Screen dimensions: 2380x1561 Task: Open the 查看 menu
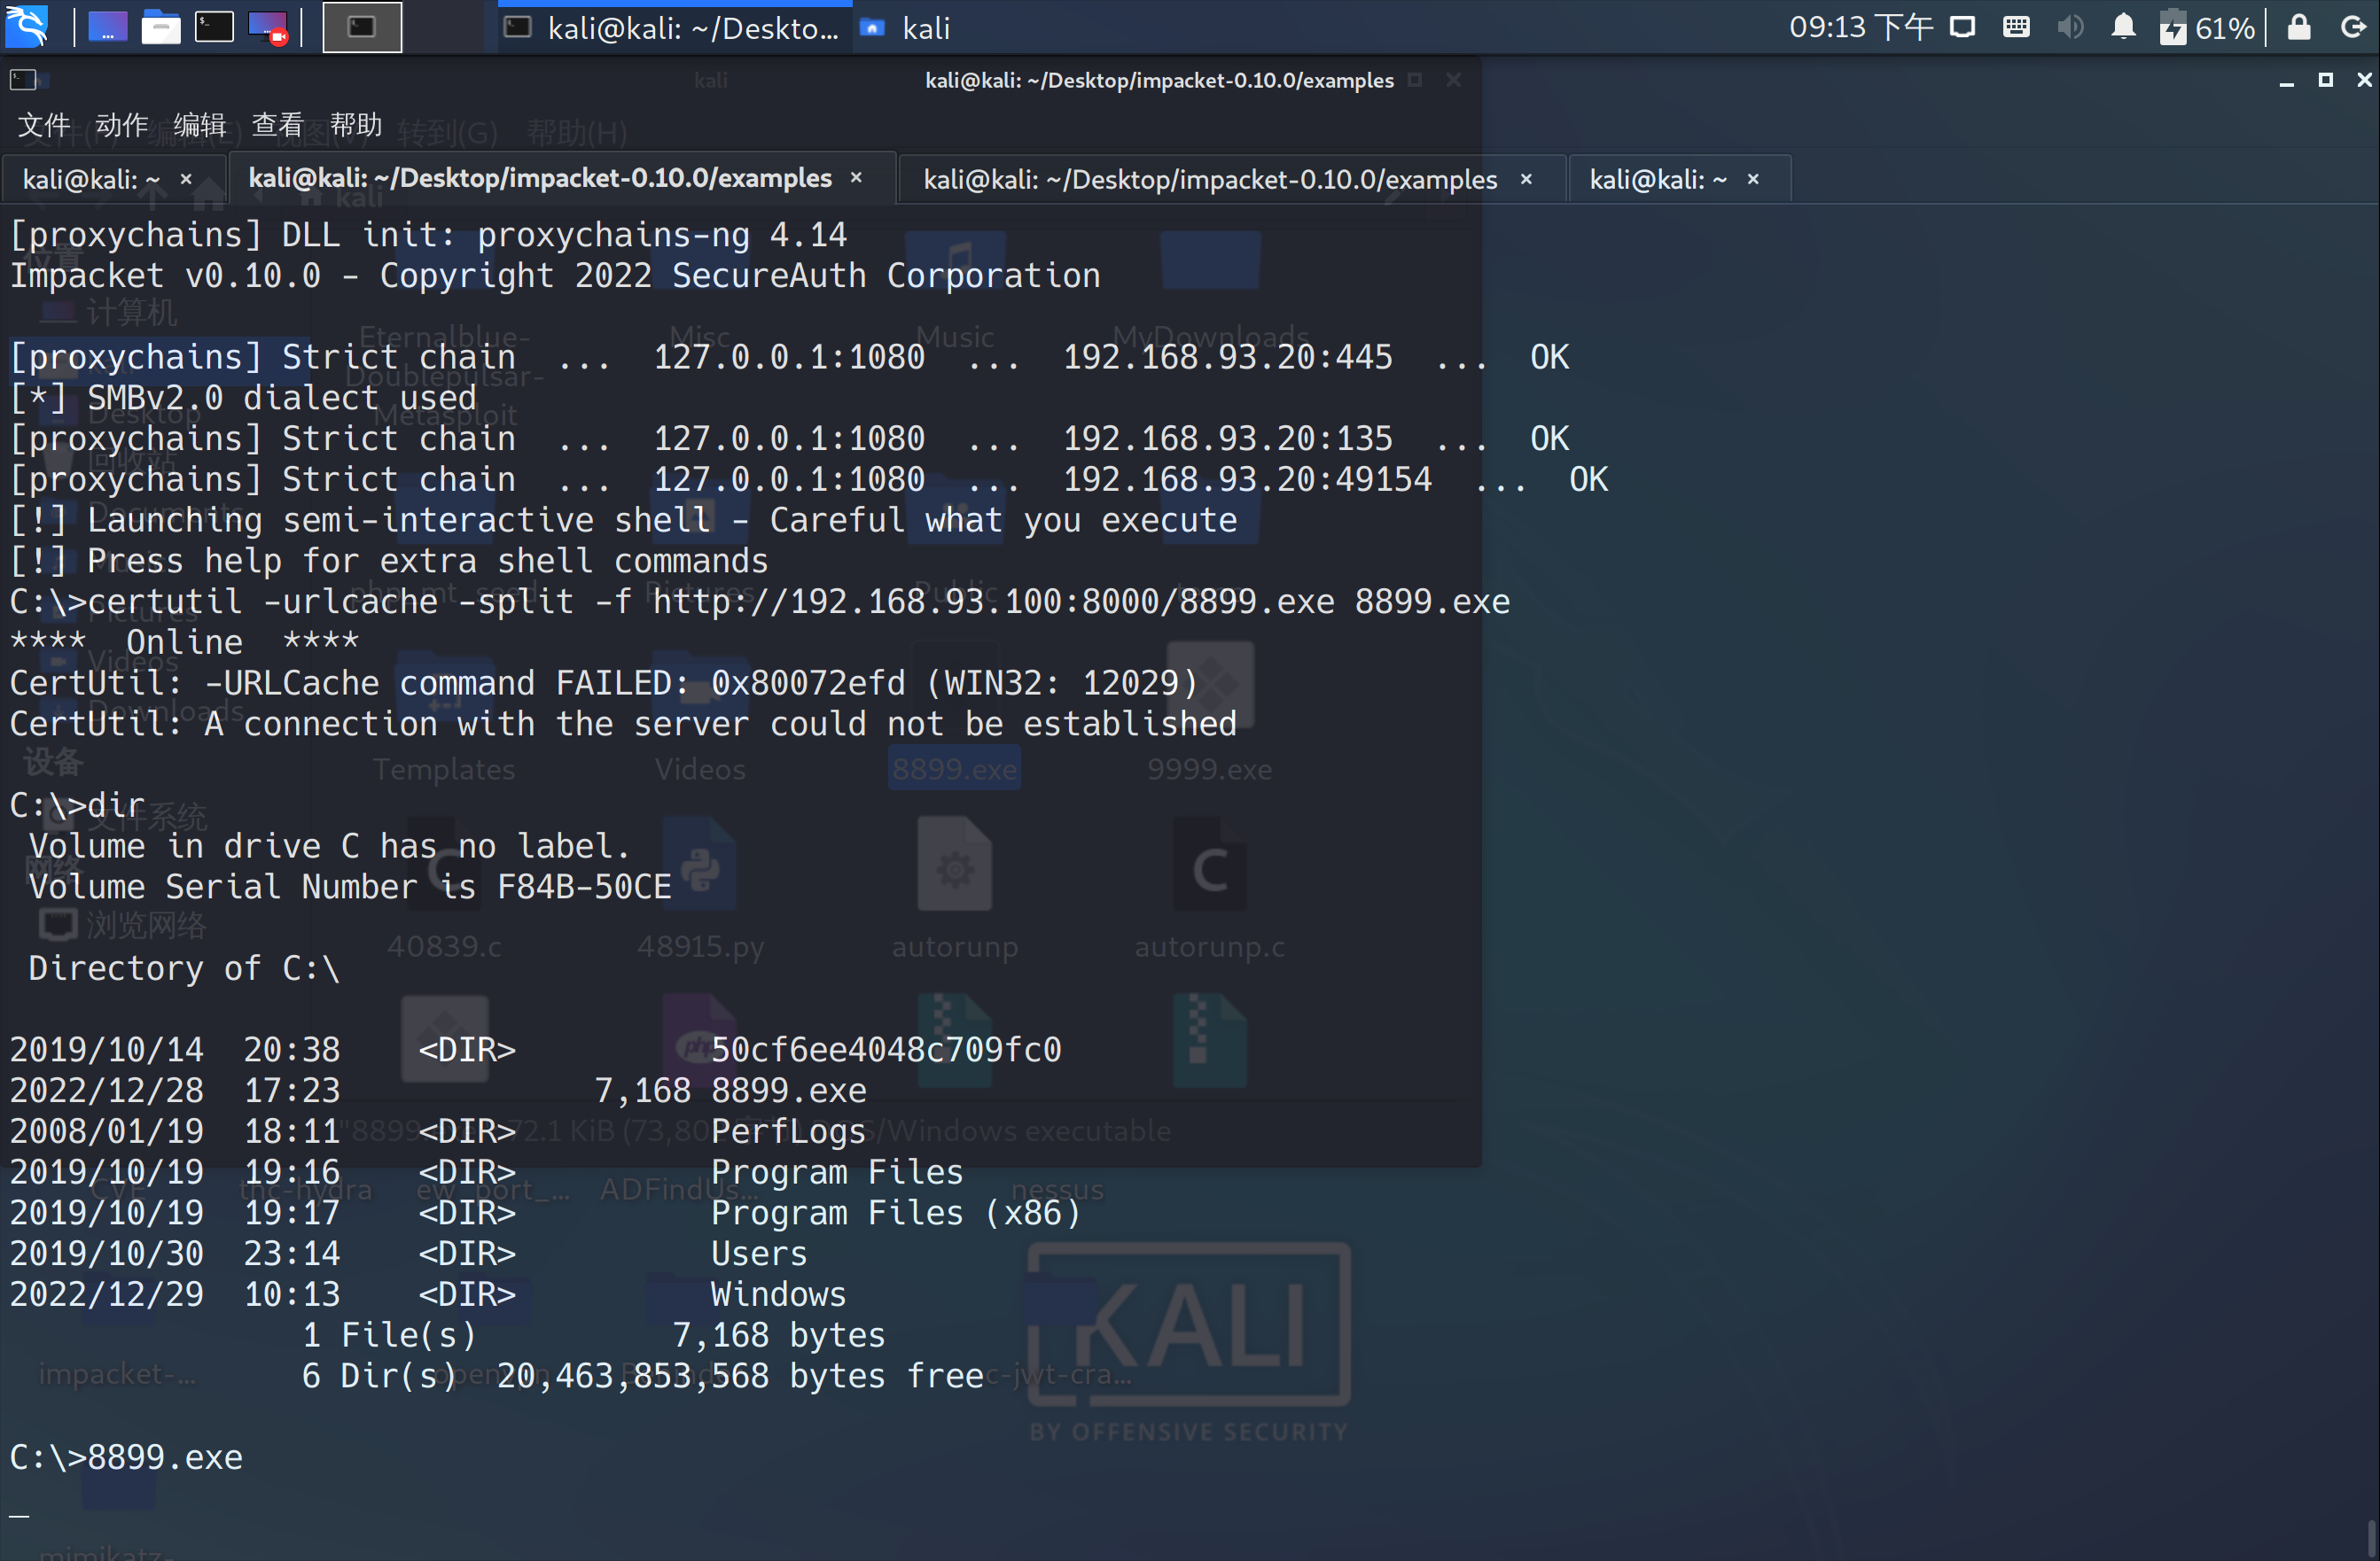[x=278, y=125]
